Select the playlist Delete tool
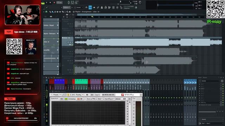This screenshot has height=126, width=225. point(55,12)
